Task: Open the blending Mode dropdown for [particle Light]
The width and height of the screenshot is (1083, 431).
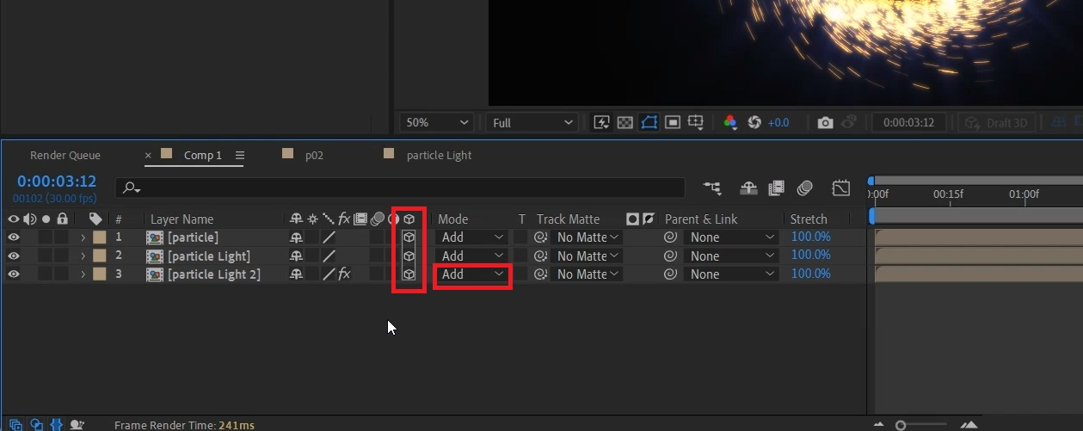Action: [x=473, y=256]
